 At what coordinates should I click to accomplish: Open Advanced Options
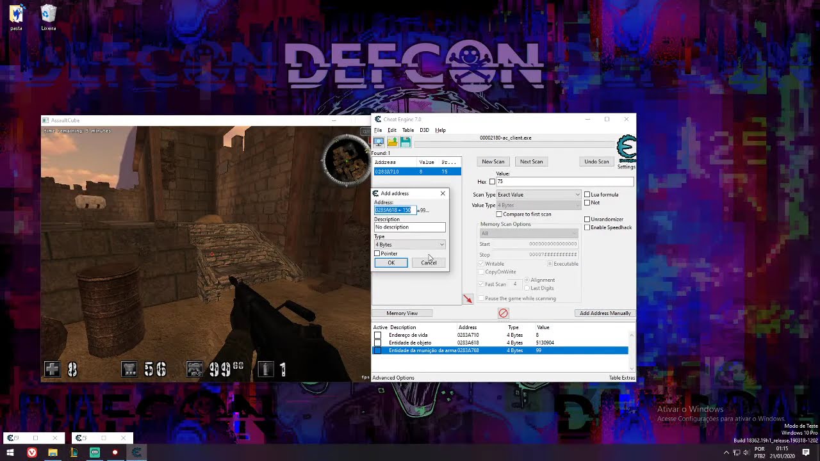tap(393, 378)
